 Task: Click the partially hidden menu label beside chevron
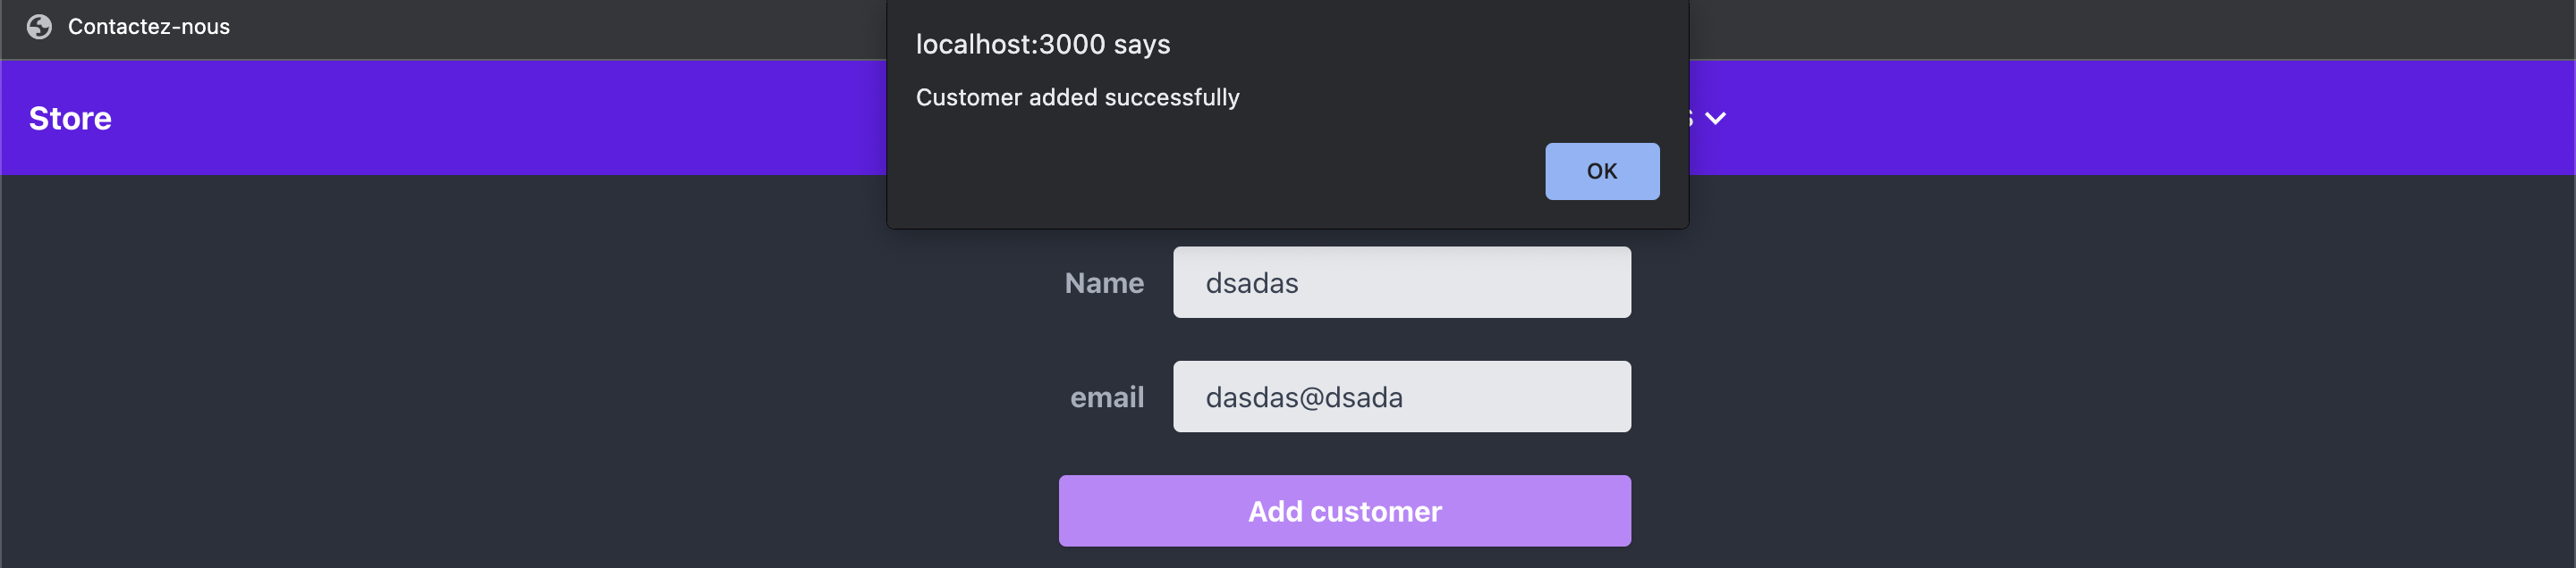[x=1693, y=118]
